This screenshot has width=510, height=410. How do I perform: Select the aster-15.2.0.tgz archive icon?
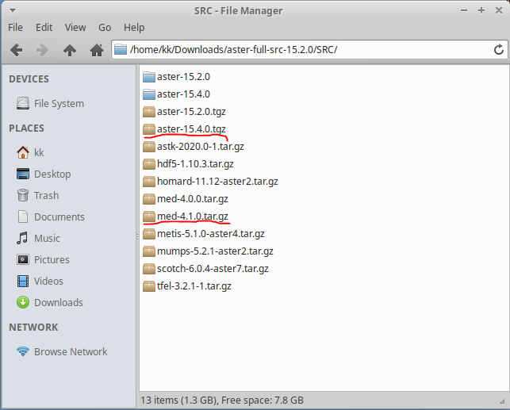tap(149, 112)
